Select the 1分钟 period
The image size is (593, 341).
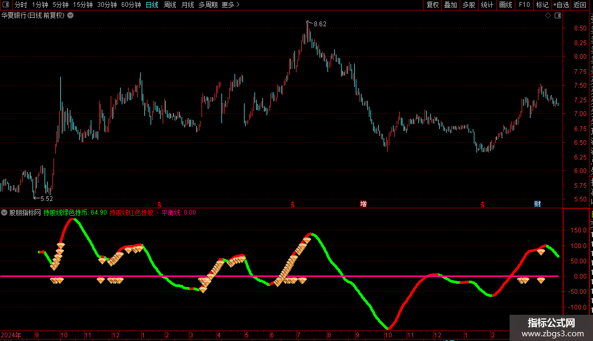point(40,5)
